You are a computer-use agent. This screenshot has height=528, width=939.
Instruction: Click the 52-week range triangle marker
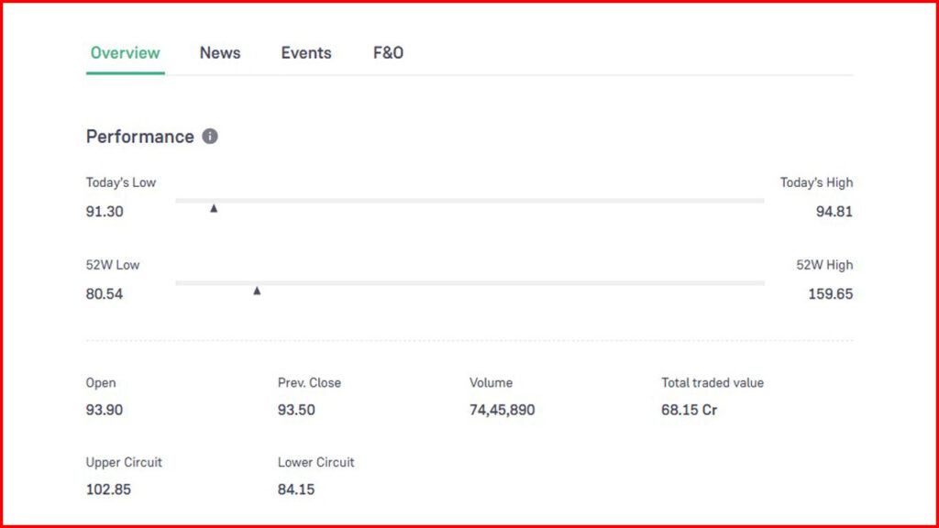257,291
